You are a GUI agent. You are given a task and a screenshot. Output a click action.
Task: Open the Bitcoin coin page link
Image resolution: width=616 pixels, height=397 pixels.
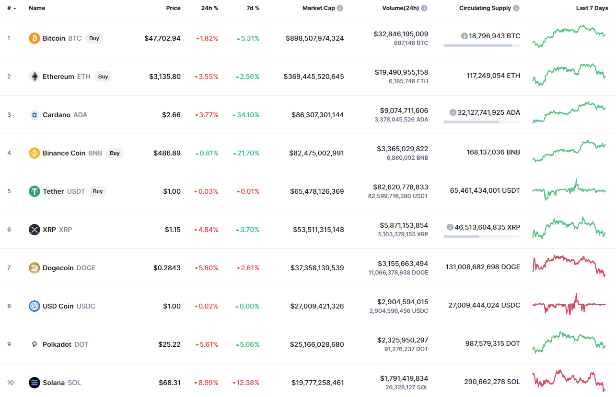pyautogui.click(x=54, y=38)
